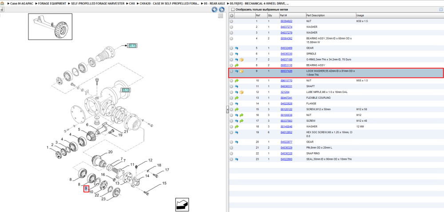Toggle select-all circle in table header

pyautogui.click(x=231, y=15)
